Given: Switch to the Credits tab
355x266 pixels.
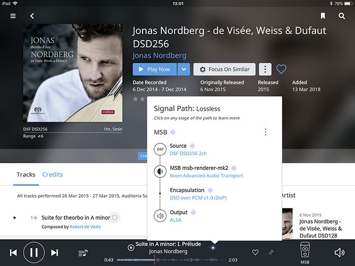Looking at the screenshot, I should tap(53, 174).
